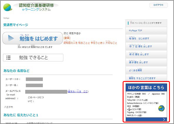Click the あなたに 伝えたいこと１ heading

coord(21,115)
